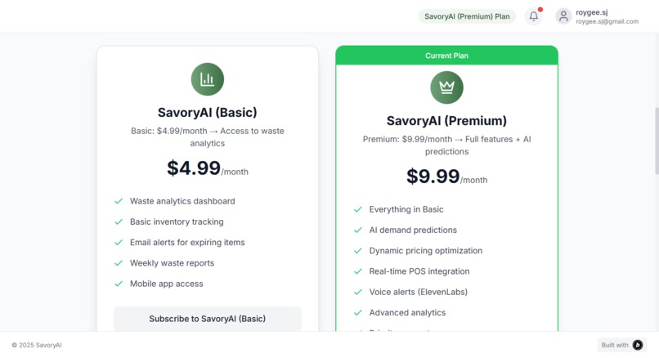This screenshot has width=659, height=358.
Task: Click the SavoryAI (Premium) plan heading
Action: (x=446, y=121)
